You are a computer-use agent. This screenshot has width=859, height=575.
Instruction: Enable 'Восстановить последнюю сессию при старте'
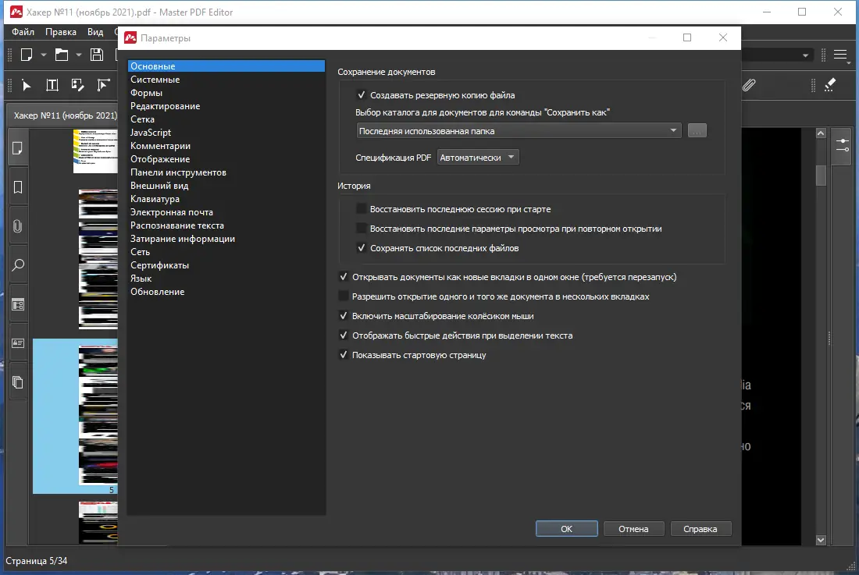pyautogui.click(x=361, y=209)
